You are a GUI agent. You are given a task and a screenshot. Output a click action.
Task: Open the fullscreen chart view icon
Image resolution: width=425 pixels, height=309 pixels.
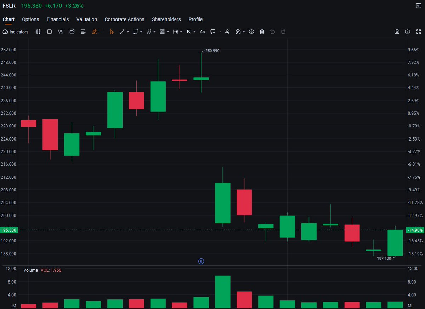(418, 32)
